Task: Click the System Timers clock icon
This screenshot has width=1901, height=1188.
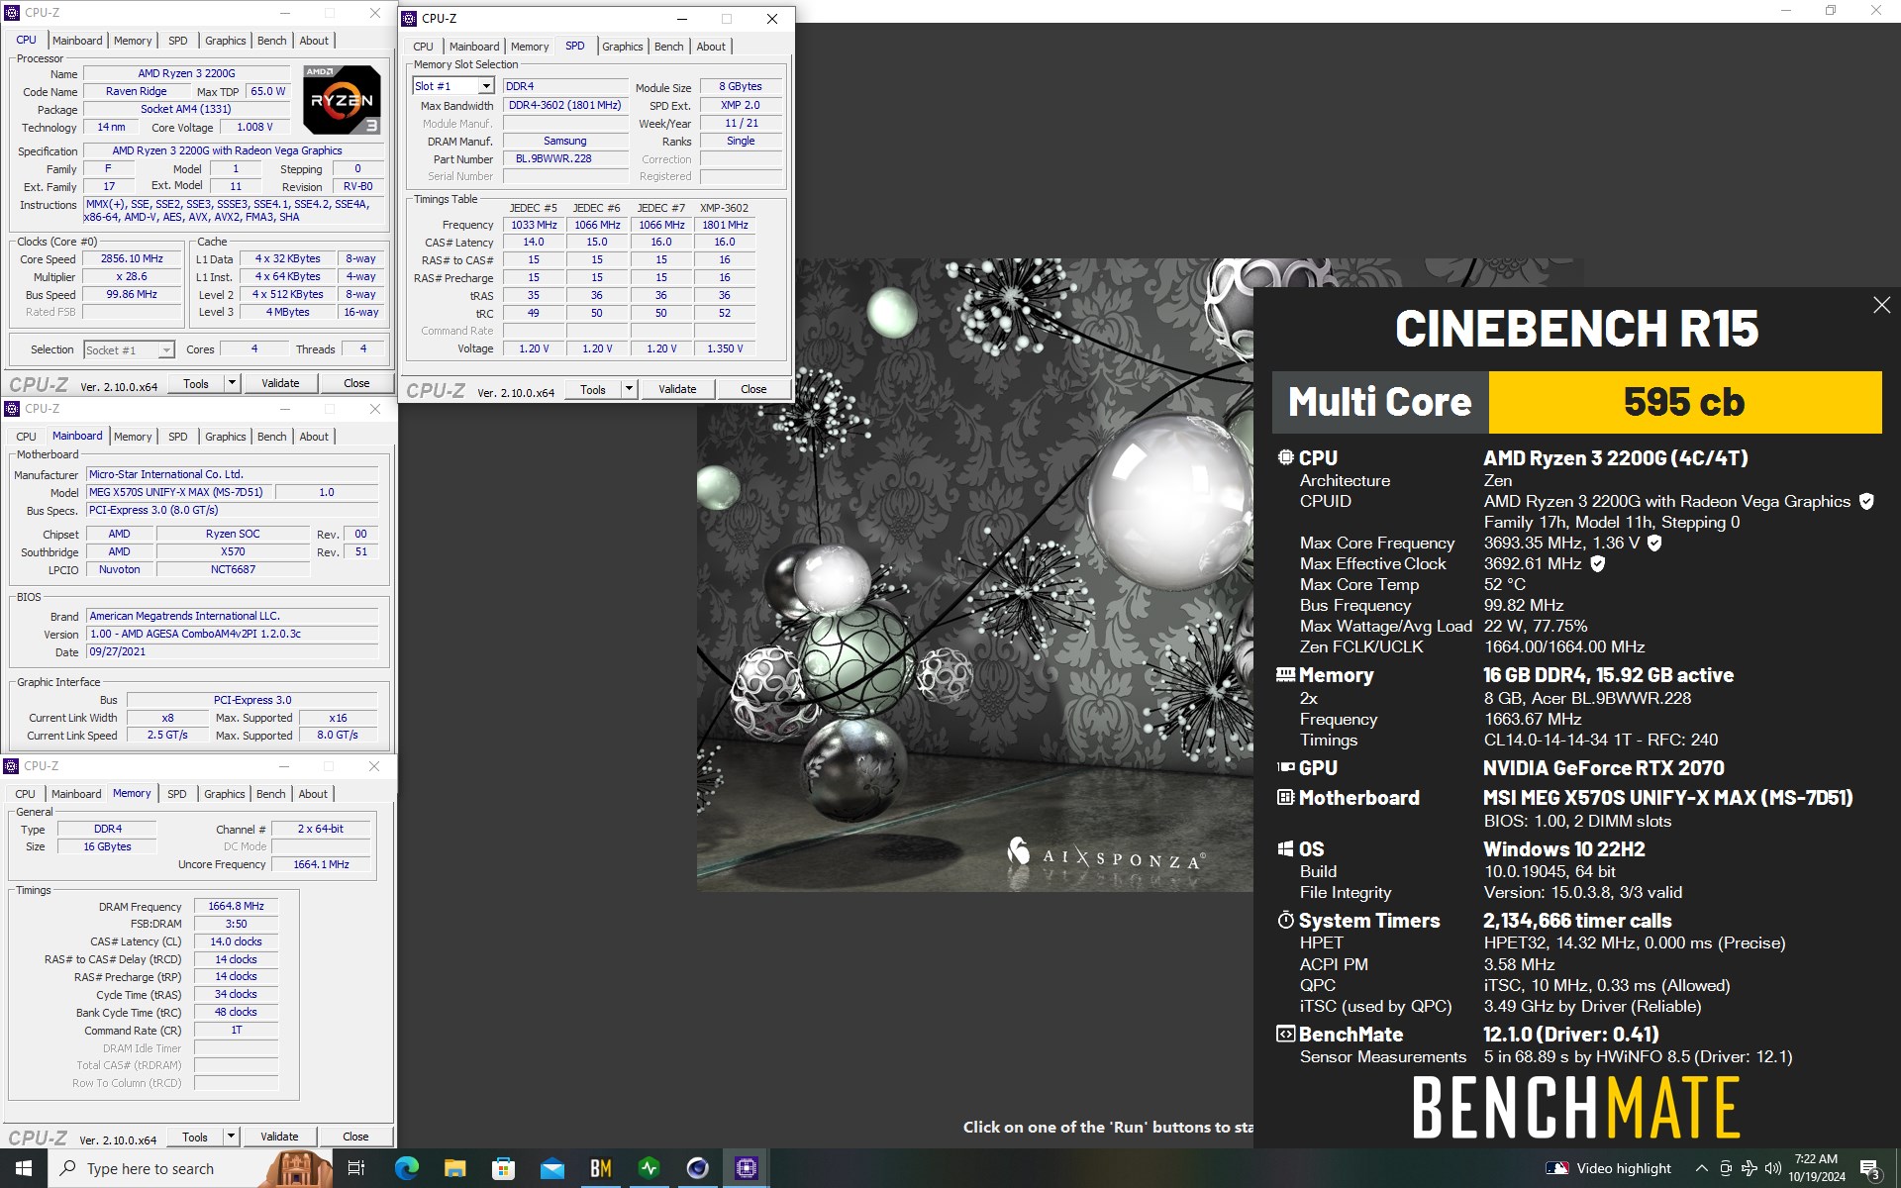Action: pyautogui.click(x=1285, y=920)
